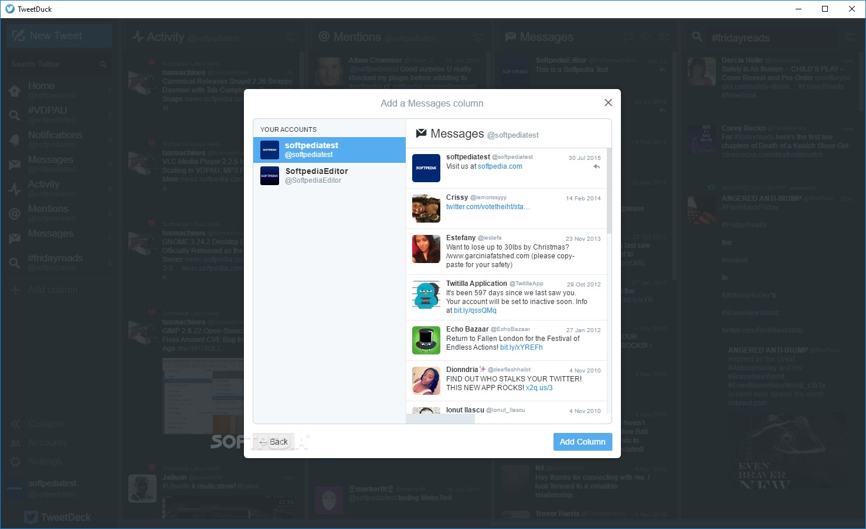This screenshot has height=529, width=866.
Task: Select the softpediatest account
Action: coord(330,150)
